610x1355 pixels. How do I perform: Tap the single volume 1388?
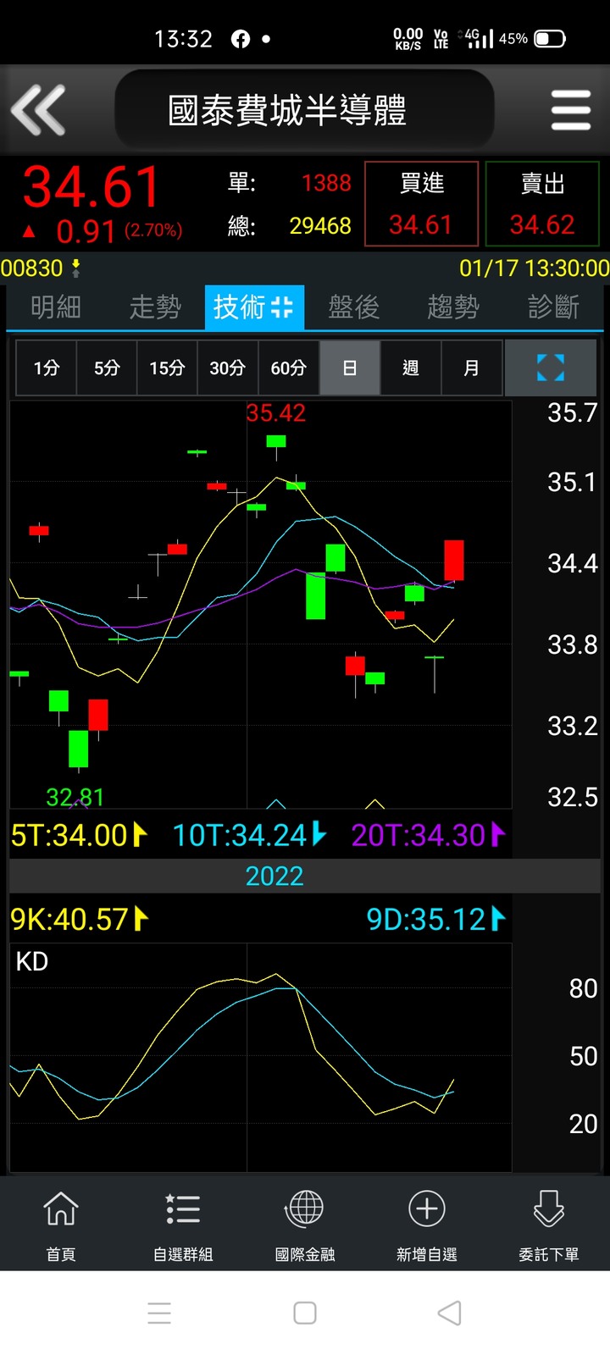[326, 183]
